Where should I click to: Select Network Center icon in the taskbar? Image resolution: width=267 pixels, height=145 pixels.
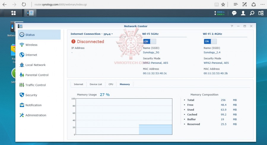click(30, 13)
